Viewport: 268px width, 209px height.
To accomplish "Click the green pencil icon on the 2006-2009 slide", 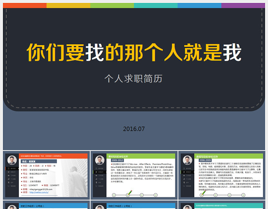I will tap(204, 193).
